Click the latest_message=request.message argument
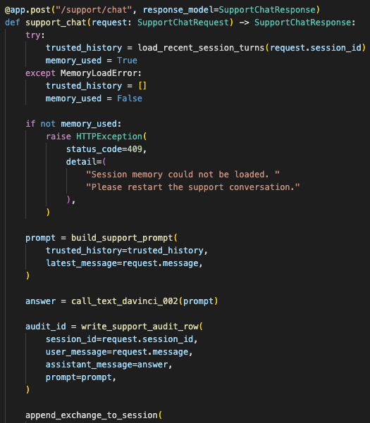 click(x=122, y=263)
